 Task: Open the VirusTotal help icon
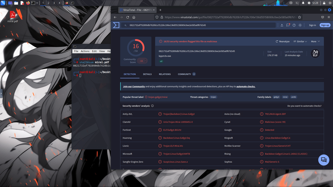pos(294,25)
